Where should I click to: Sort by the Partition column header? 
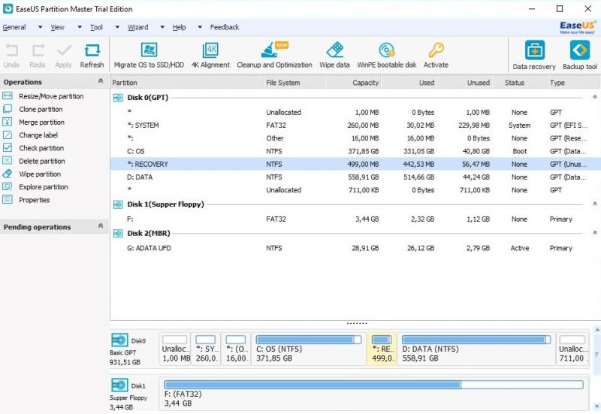tap(187, 83)
